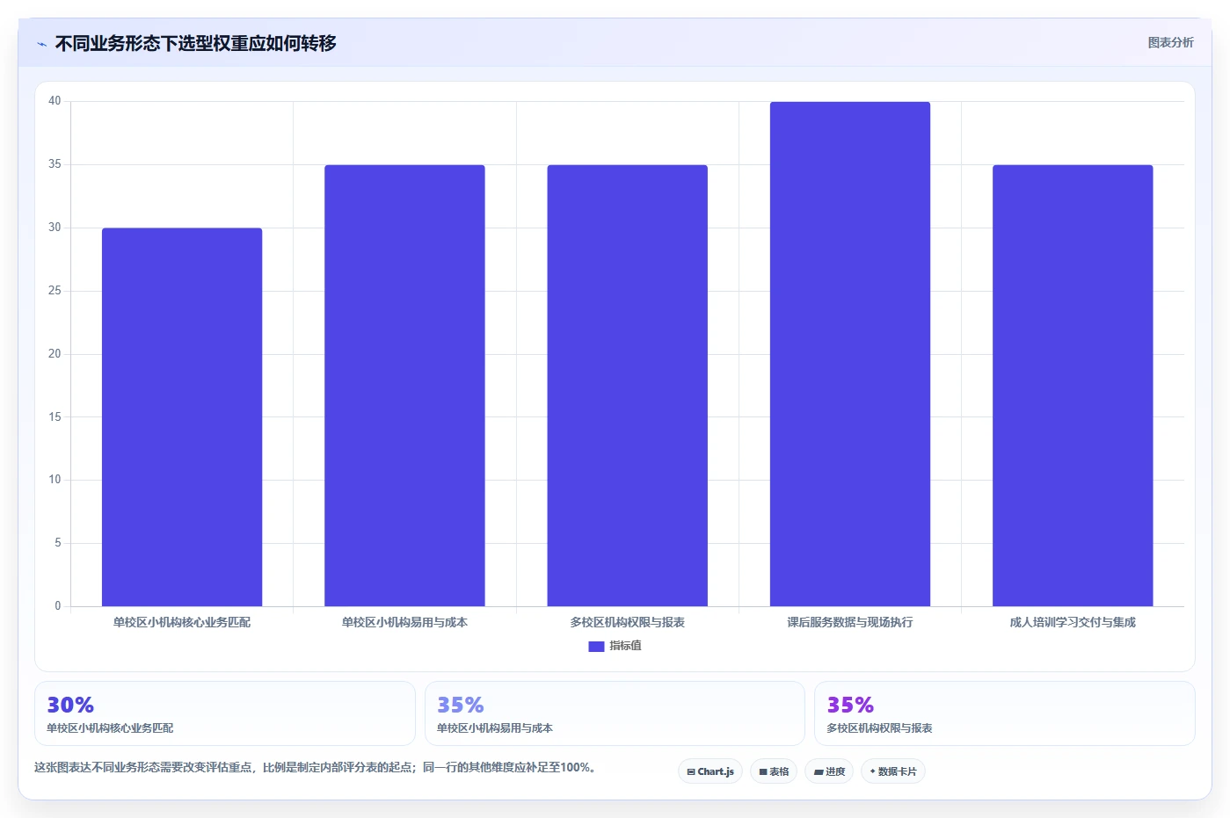1230x818 pixels.
Task: Open the 30% 单校区小机构核心业务匹配 card
Action: (225, 713)
